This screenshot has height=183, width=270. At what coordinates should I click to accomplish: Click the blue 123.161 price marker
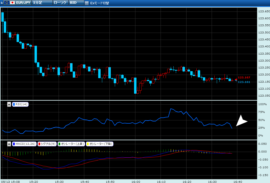coord(244,82)
